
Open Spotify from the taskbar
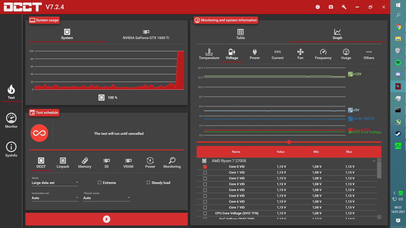tap(398, 63)
